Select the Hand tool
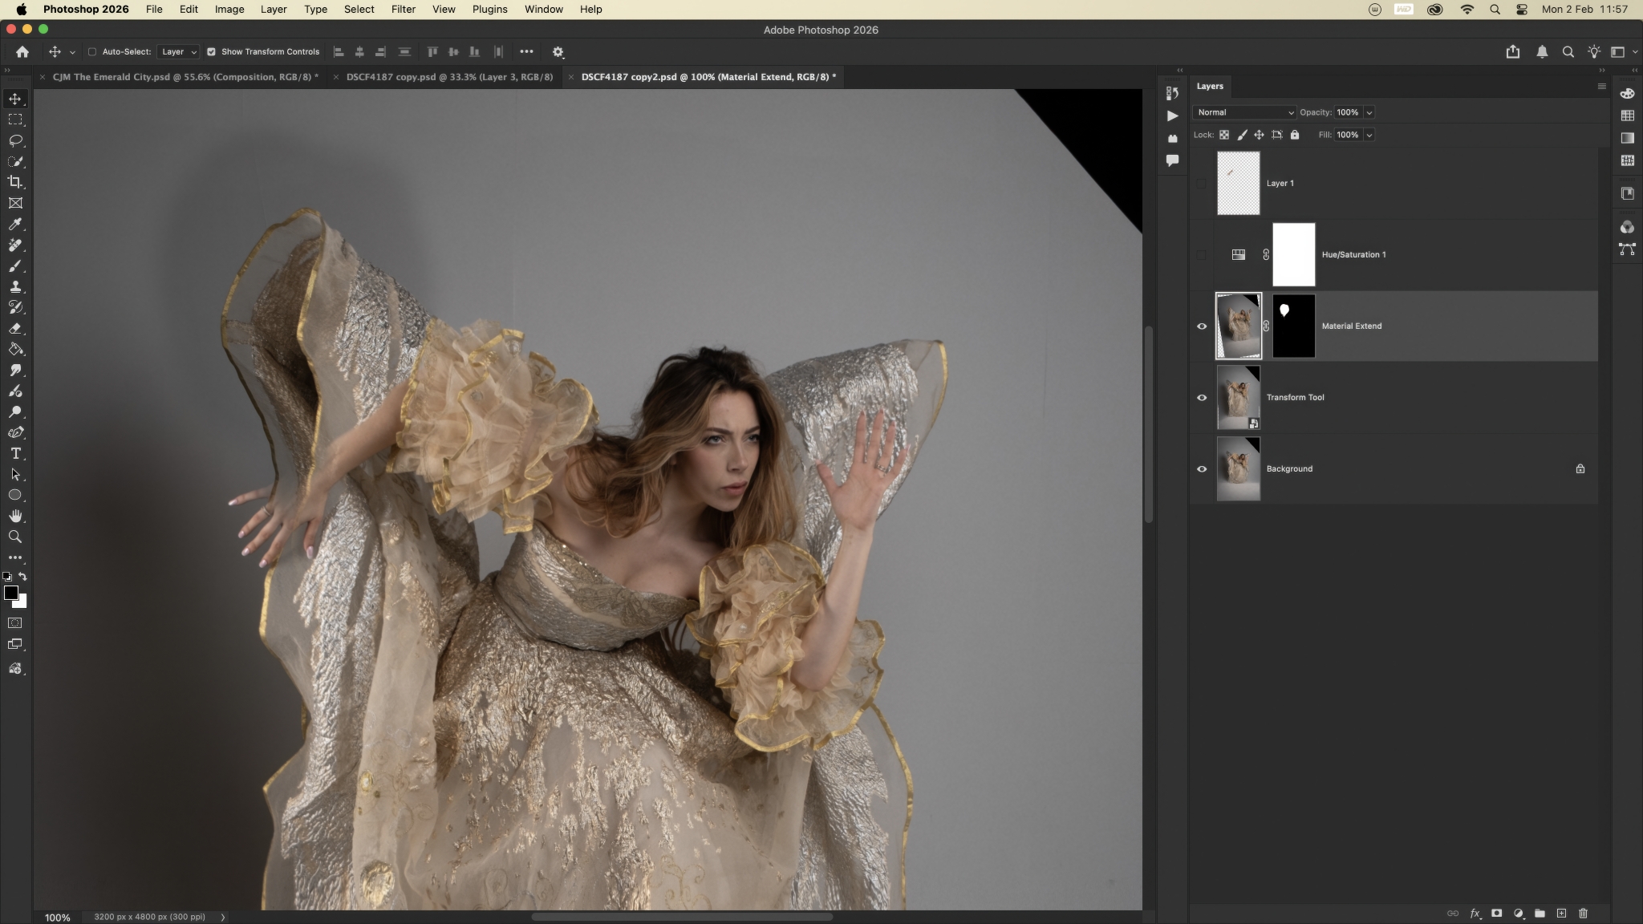 [15, 516]
